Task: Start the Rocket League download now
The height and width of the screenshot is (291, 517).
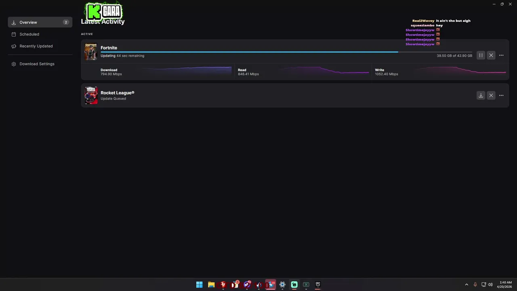Action: (x=481, y=95)
